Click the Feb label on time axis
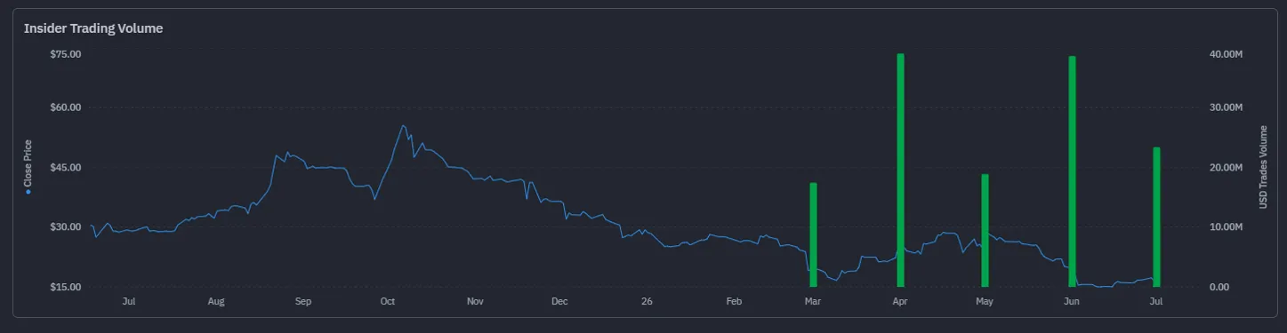1287x333 pixels. click(x=734, y=302)
